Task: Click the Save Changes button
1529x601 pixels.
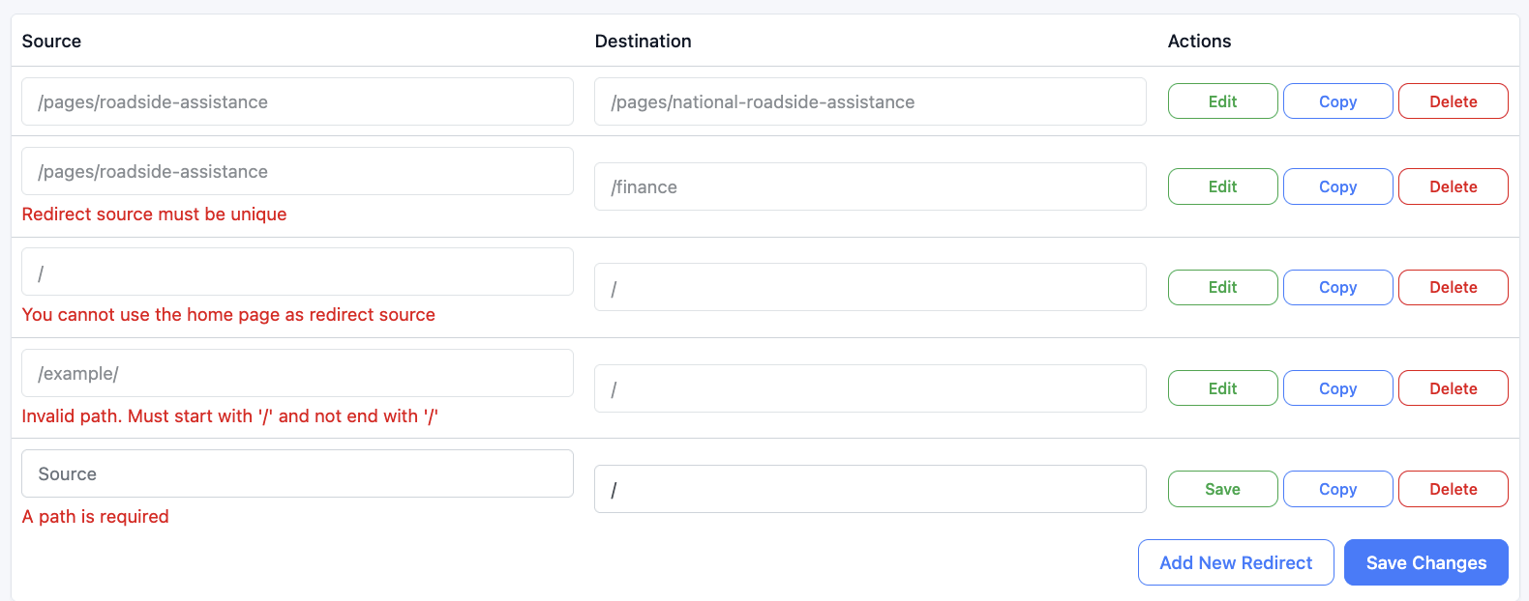Action: [1425, 562]
